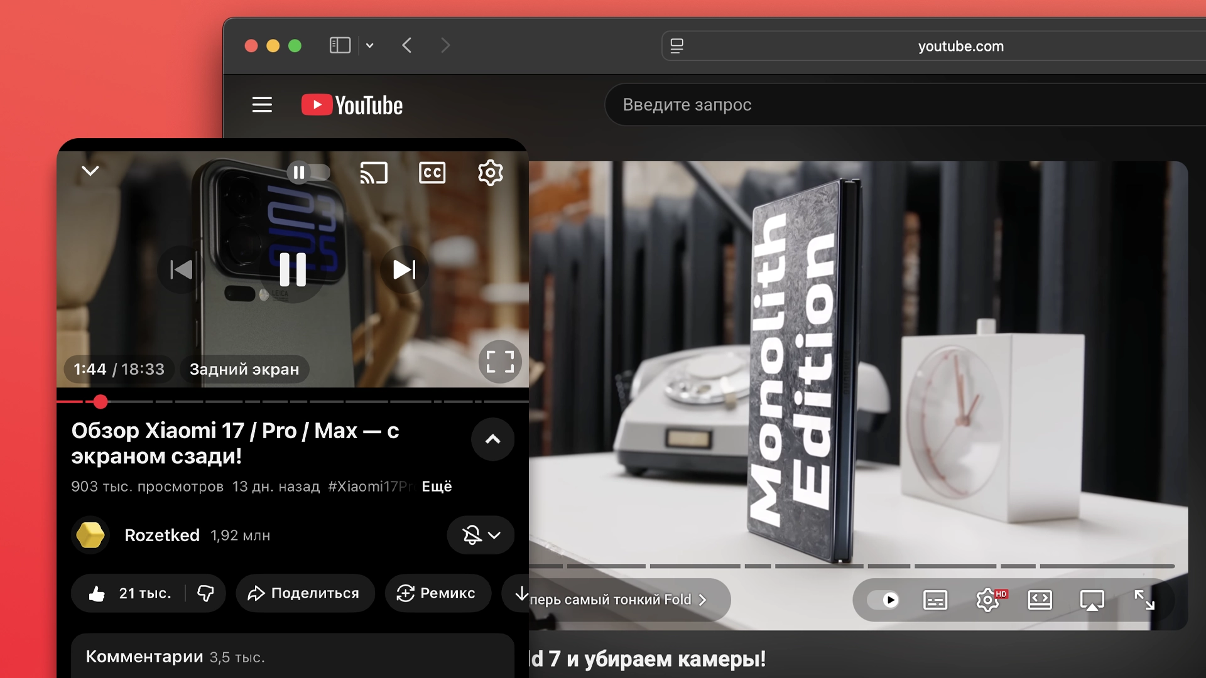Viewport: 1206px width, 678px height.
Task: Switch to theater mode icon
Action: tap(1041, 600)
